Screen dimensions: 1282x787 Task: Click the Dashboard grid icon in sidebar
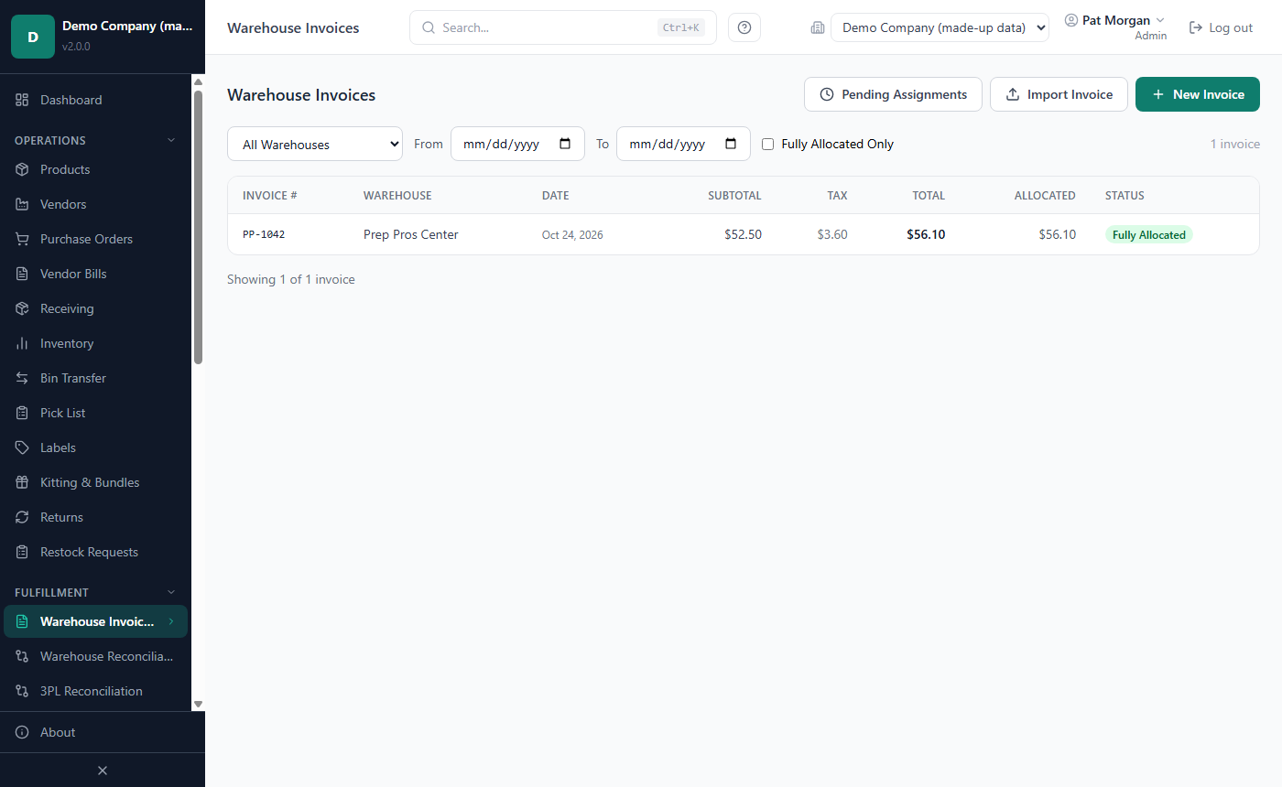22,100
